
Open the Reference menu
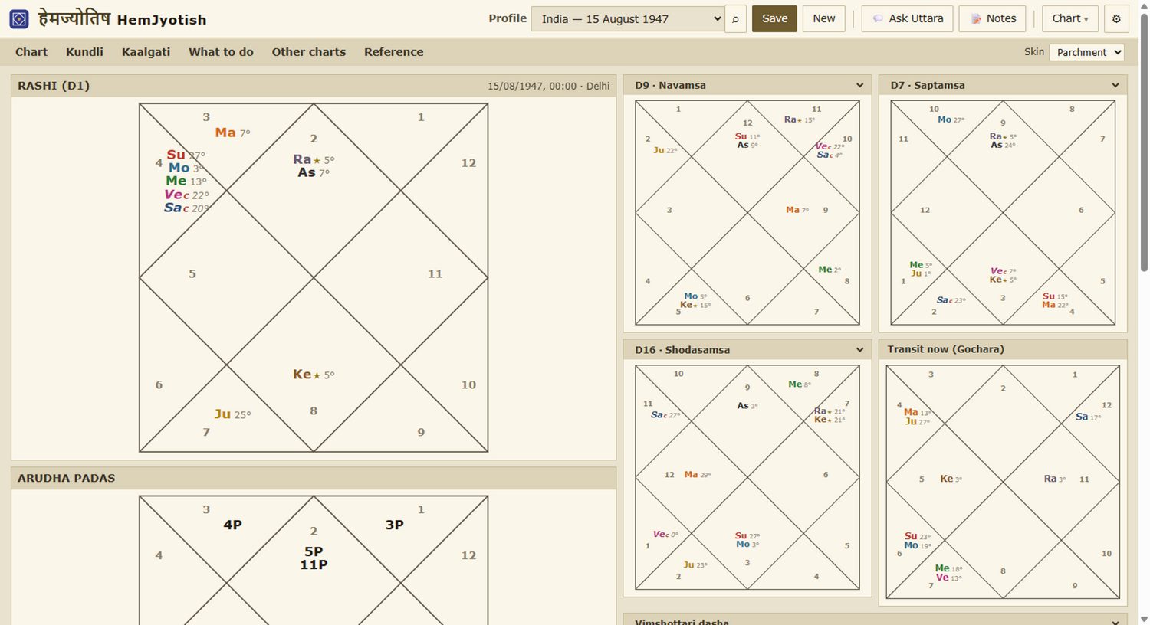tap(394, 52)
